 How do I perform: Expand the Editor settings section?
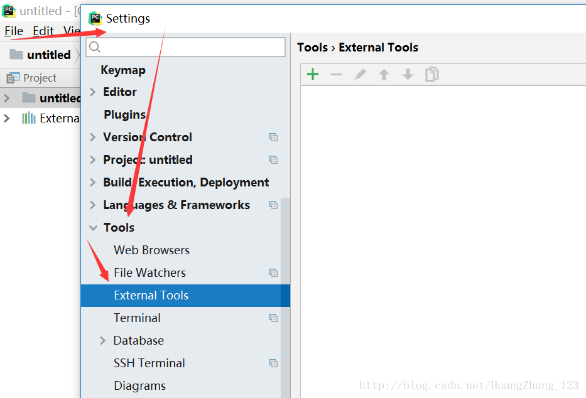93,92
